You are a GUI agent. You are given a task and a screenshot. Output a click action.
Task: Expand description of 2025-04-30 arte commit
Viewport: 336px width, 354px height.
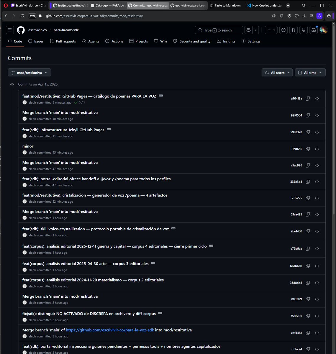(153, 263)
